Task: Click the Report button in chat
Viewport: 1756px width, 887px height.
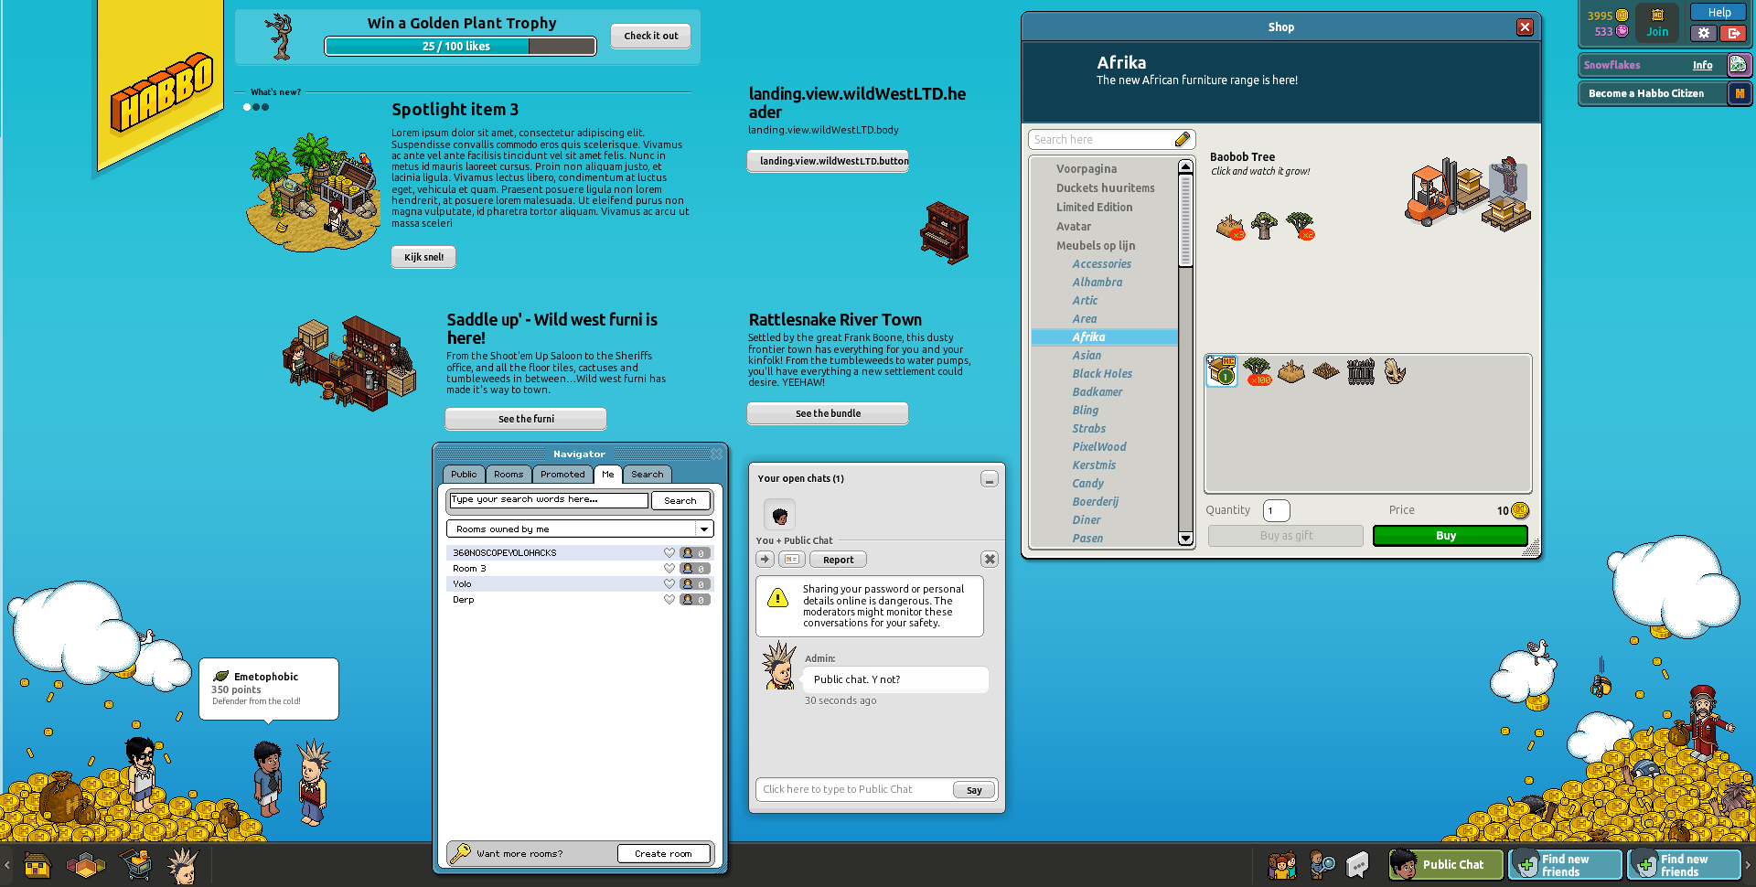Action: coord(838,560)
